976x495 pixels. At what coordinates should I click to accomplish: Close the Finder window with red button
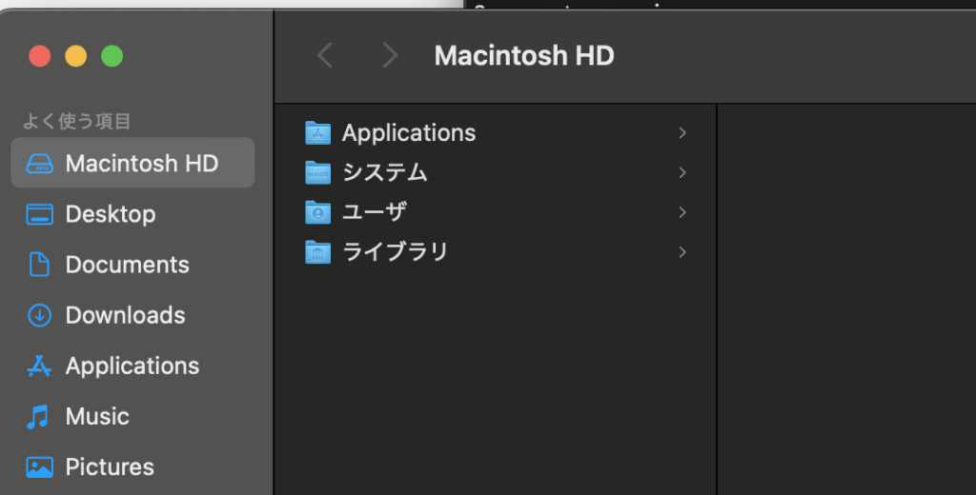(x=40, y=56)
